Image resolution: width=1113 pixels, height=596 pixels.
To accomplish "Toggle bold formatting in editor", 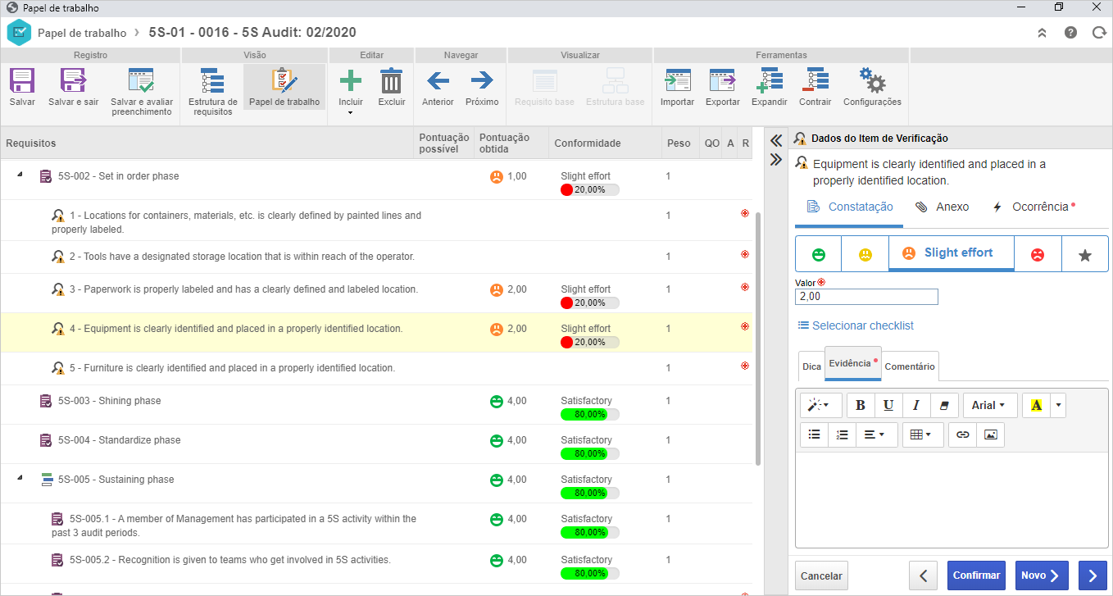I will [x=860, y=405].
